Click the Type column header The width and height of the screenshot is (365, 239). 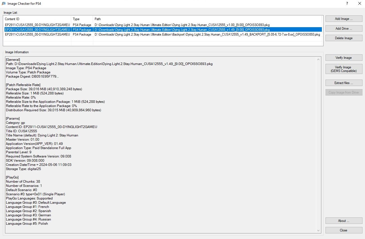coord(82,19)
